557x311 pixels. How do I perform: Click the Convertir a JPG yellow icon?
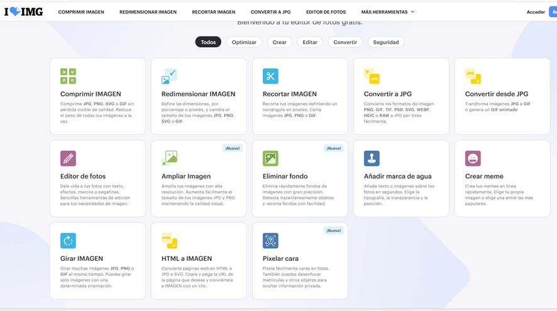[x=372, y=76]
